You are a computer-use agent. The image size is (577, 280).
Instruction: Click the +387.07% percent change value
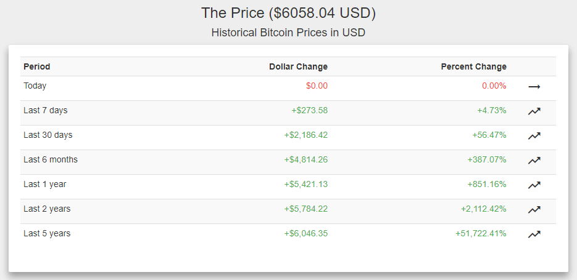point(487,160)
